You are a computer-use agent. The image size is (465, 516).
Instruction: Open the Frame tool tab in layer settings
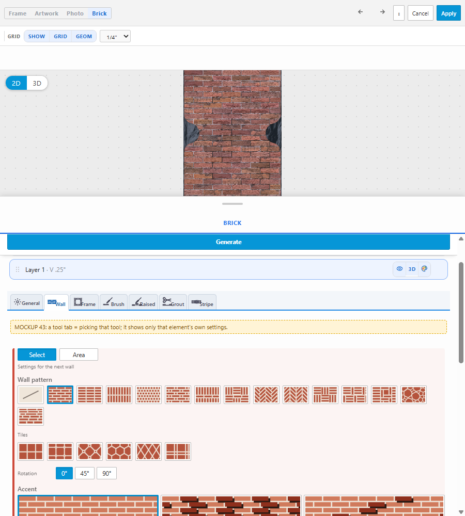[x=84, y=302]
